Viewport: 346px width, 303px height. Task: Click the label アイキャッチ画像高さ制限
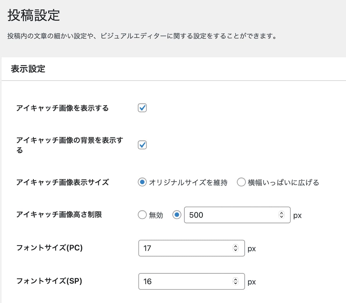pyautogui.click(x=59, y=215)
